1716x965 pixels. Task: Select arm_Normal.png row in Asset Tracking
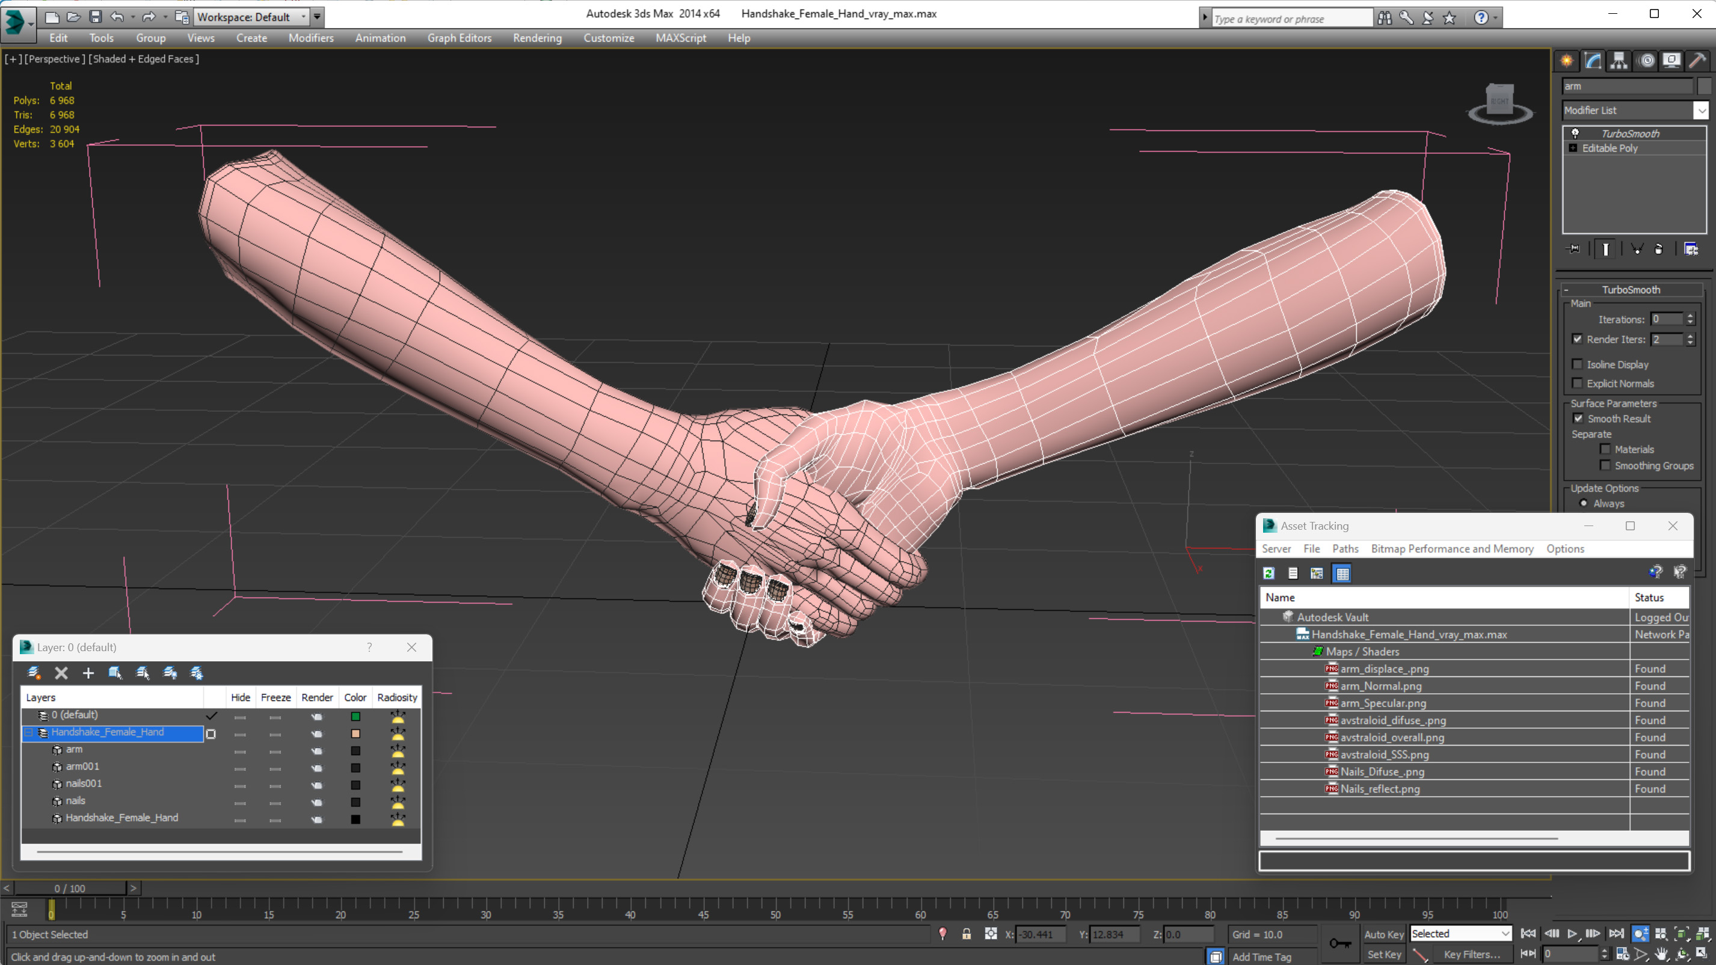(x=1474, y=685)
